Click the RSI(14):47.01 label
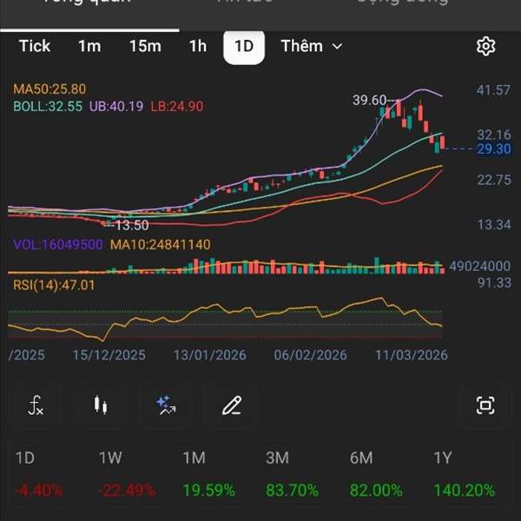Screen dimensions: 521x521 tap(54, 285)
